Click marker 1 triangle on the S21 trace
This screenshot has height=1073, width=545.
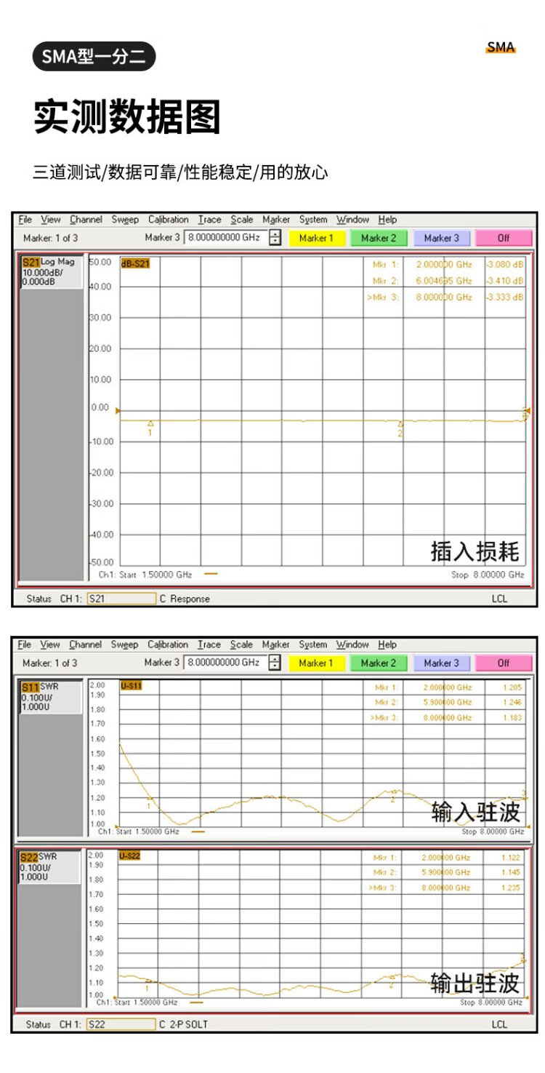(x=150, y=423)
